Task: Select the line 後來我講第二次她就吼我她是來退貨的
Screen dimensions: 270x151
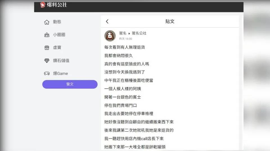Action: pyautogui.click(x=139, y=130)
